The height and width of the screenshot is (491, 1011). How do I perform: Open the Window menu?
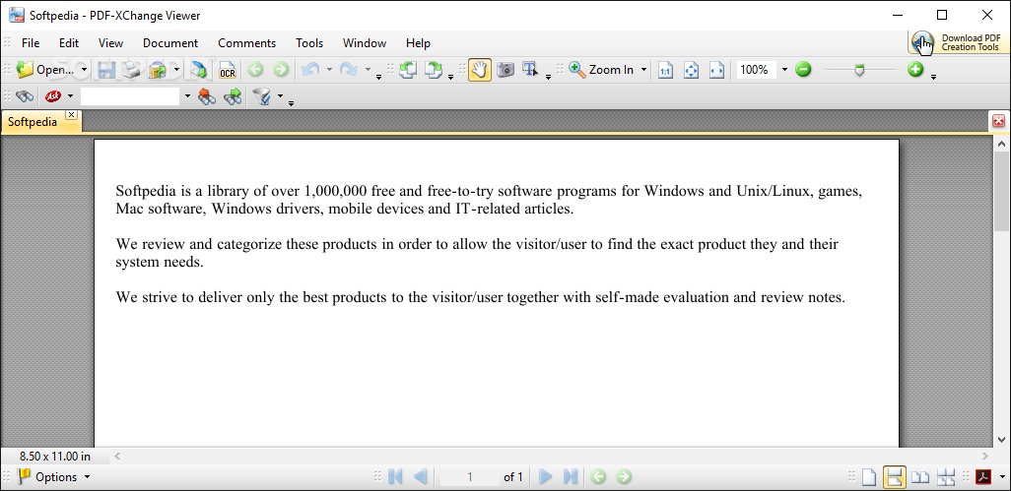tap(365, 43)
